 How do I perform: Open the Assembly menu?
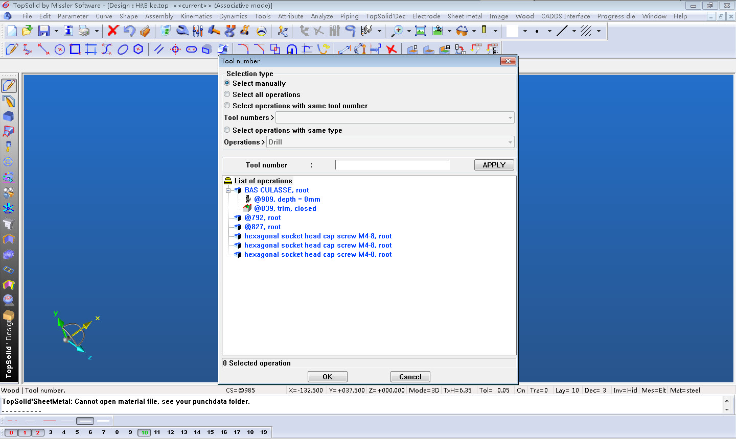pos(159,16)
